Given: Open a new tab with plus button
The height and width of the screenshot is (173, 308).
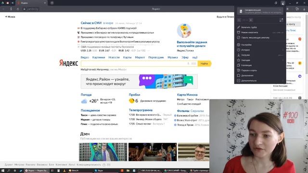Looking at the screenshot, I should tap(52, 3).
